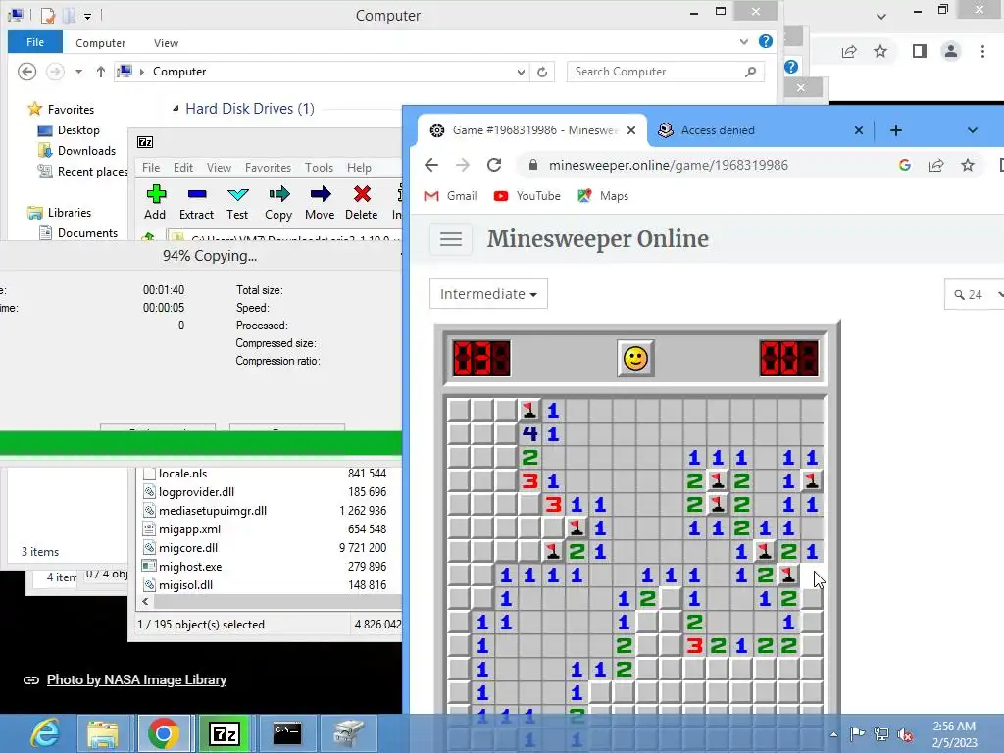Click the Command Prompt icon on taskbar
Screen dimensions: 1004x753
tap(287, 733)
